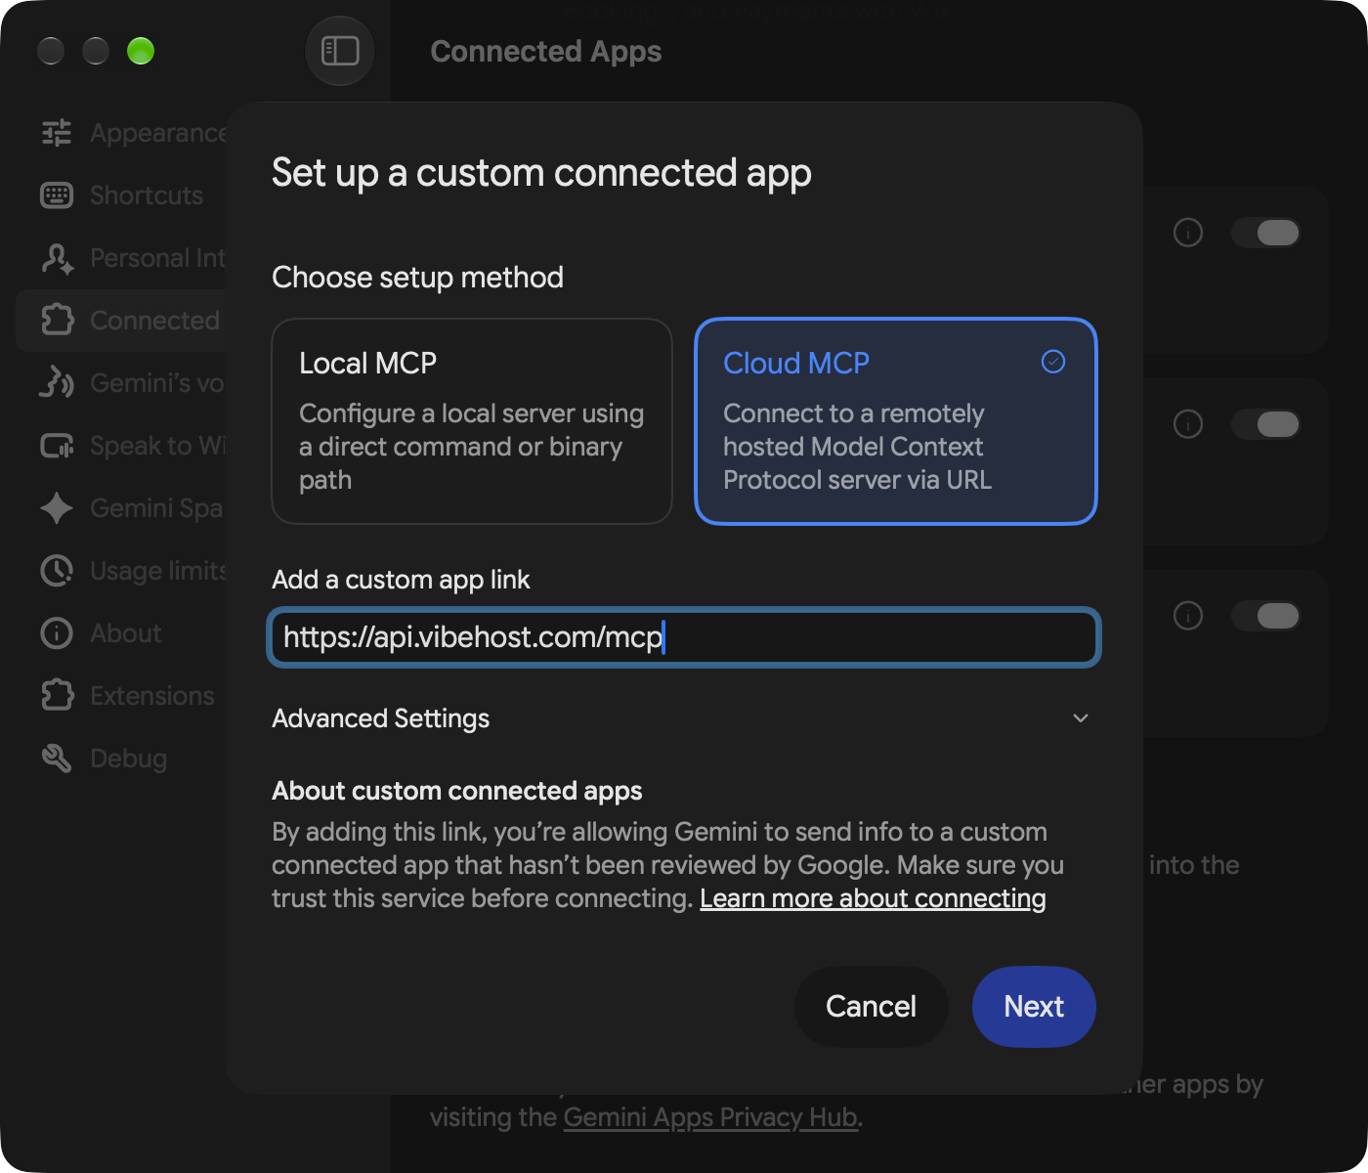This screenshot has width=1368, height=1173.
Task: Click the Cancel button
Action: pyautogui.click(x=871, y=1007)
